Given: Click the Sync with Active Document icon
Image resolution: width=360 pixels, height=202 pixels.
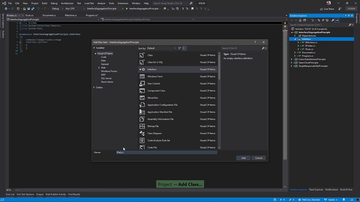Looking at the screenshot, I should pos(319,20).
